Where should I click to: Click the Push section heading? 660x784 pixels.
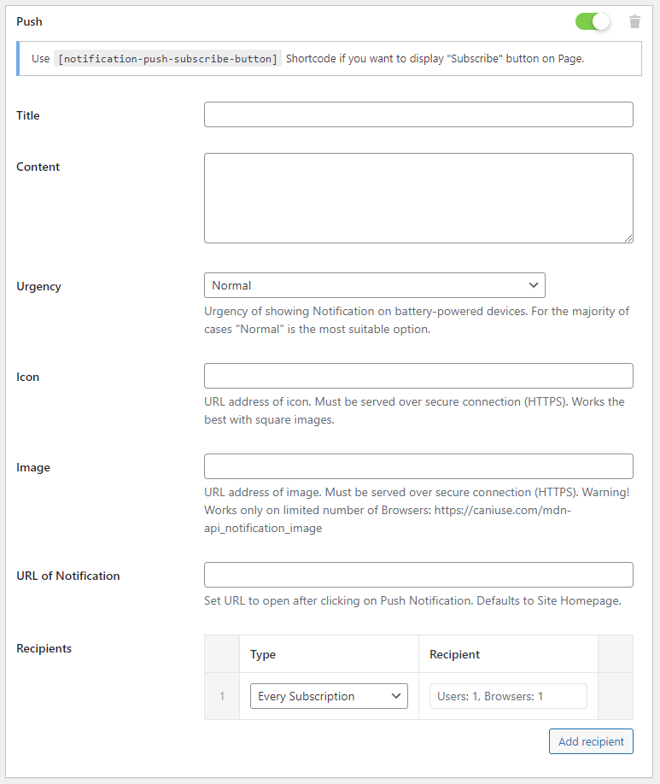pos(30,22)
